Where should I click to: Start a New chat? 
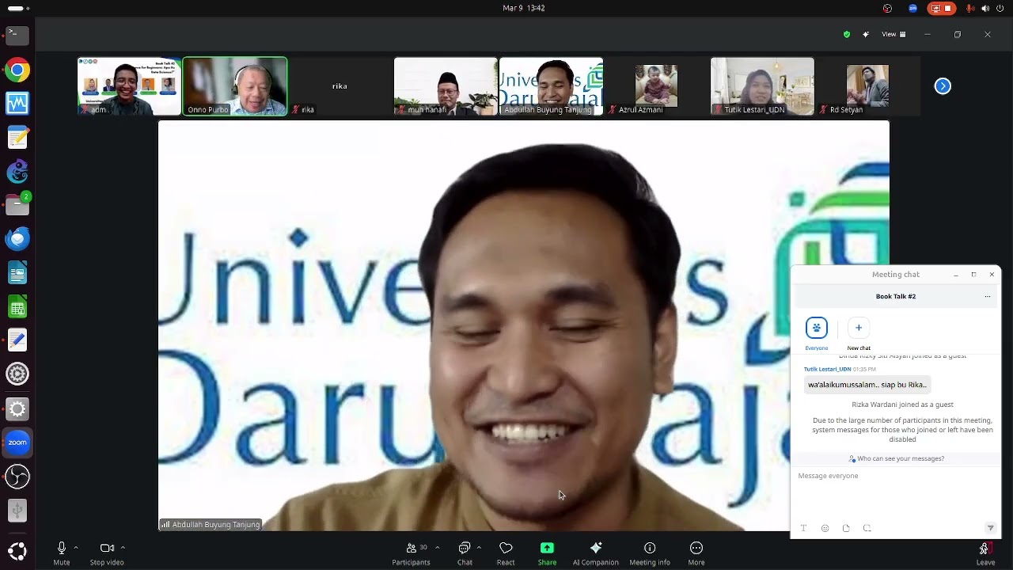coord(859,333)
